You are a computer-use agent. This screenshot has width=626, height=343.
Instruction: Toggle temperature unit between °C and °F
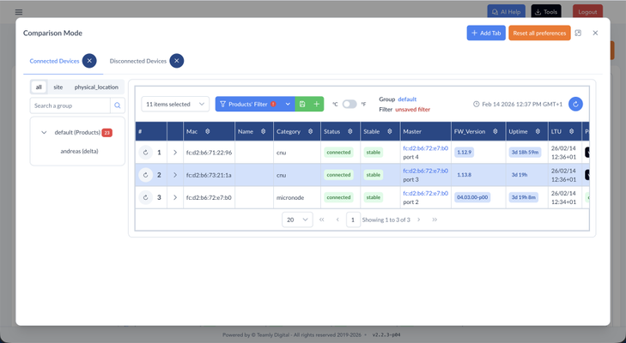point(349,105)
